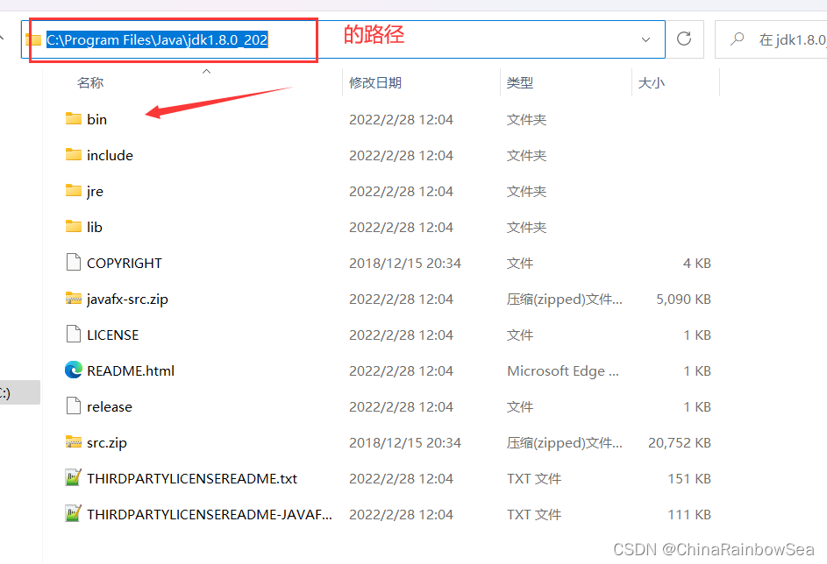Click the 文件夹 type of bin

[526, 119]
